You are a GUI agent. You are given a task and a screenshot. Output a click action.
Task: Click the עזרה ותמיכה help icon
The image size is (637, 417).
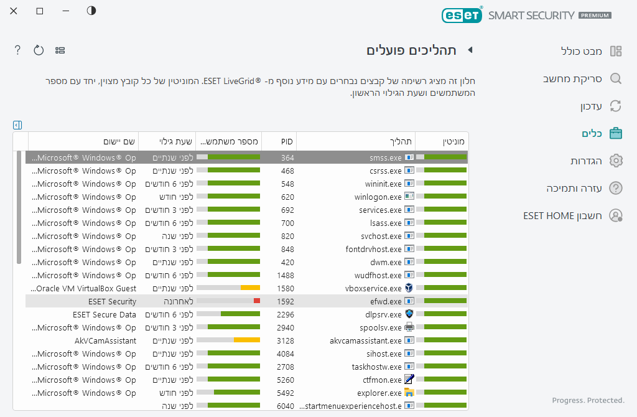click(616, 188)
